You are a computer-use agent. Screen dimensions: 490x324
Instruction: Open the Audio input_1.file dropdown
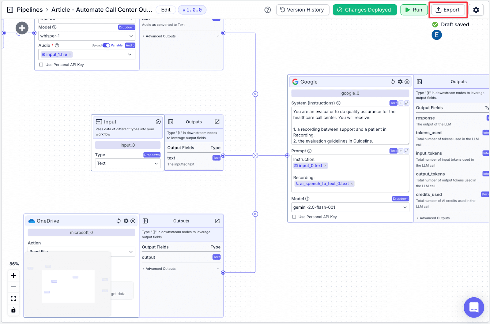click(x=87, y=54)
